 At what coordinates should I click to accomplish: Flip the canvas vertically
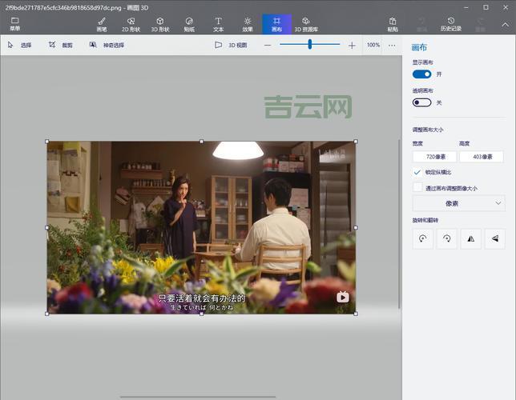[495, 238]
